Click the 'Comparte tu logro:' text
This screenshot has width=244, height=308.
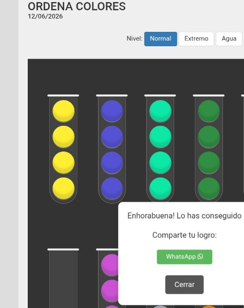coord(184,235)
